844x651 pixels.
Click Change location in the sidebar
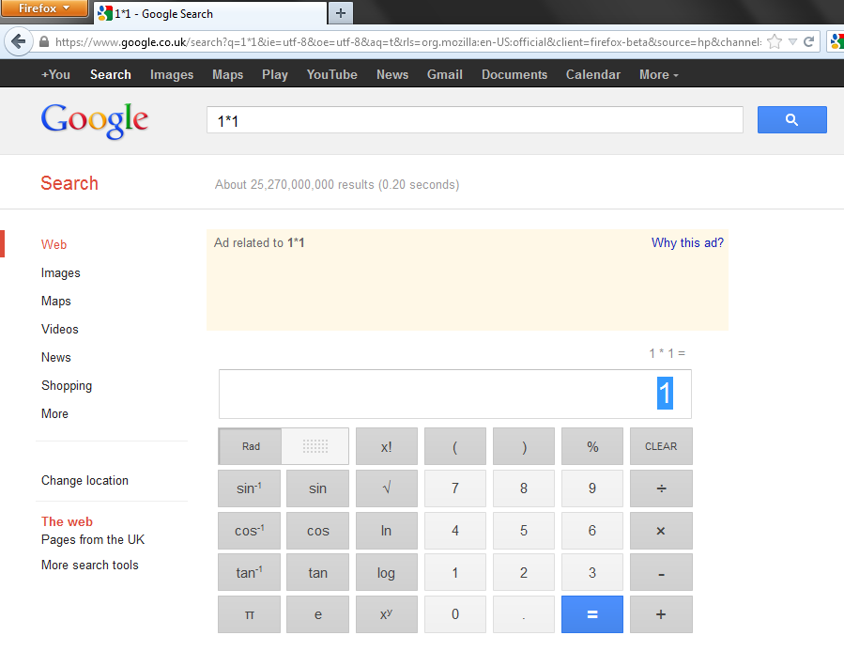pos(85,480)
